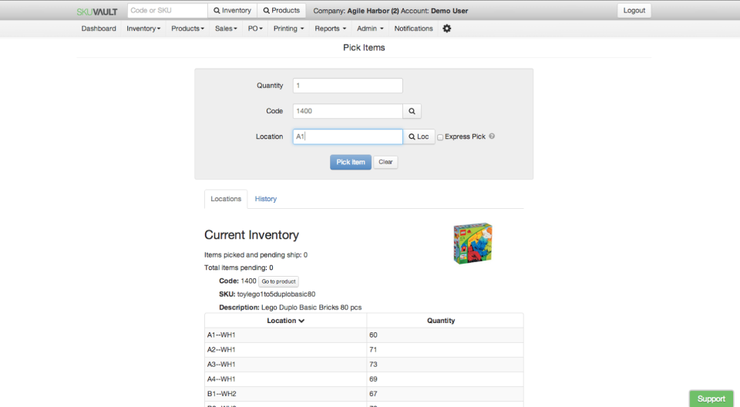Expand Sales dropdown menu
This screenshot has width=740, height=407.
pyautogui.click(x=226, y=29)
